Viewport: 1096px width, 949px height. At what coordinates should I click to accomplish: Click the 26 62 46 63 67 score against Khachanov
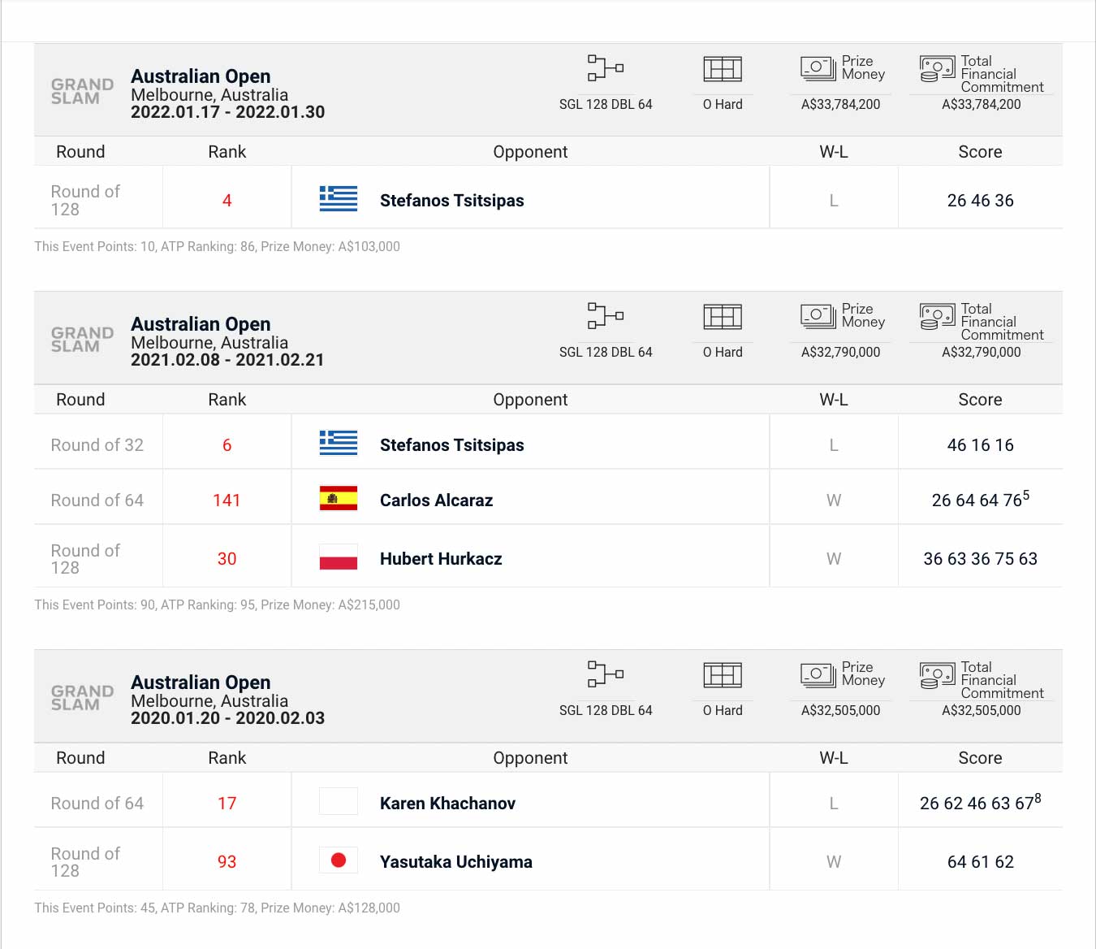981,802
